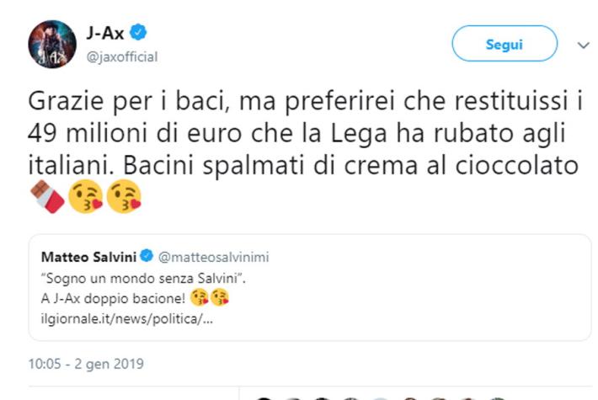Viewport: 598px width, 400px height.
Task: Click first kiss emoji in Salvini's quoted tweet
Action: pyautogui.click(x=200, y=299)
